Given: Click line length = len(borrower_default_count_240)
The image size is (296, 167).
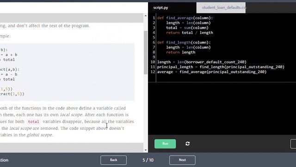Looking at the screenshot, I should 202,62.
